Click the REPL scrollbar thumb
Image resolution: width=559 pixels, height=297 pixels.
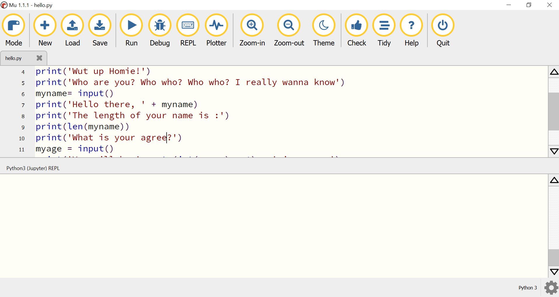coord(554,257)
